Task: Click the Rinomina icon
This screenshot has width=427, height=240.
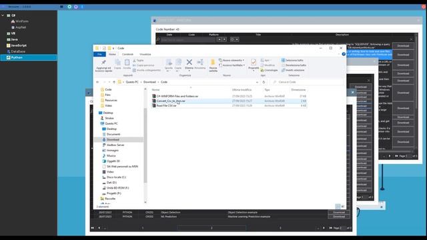Action: pos(200,64)
